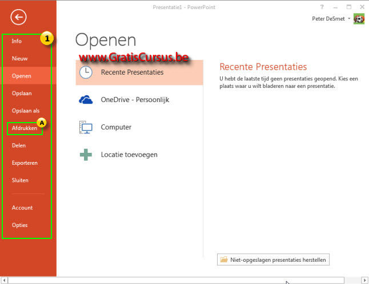Open the Info menu item
The width and height of the screenshot is (369, 284).
pos(17,41)
